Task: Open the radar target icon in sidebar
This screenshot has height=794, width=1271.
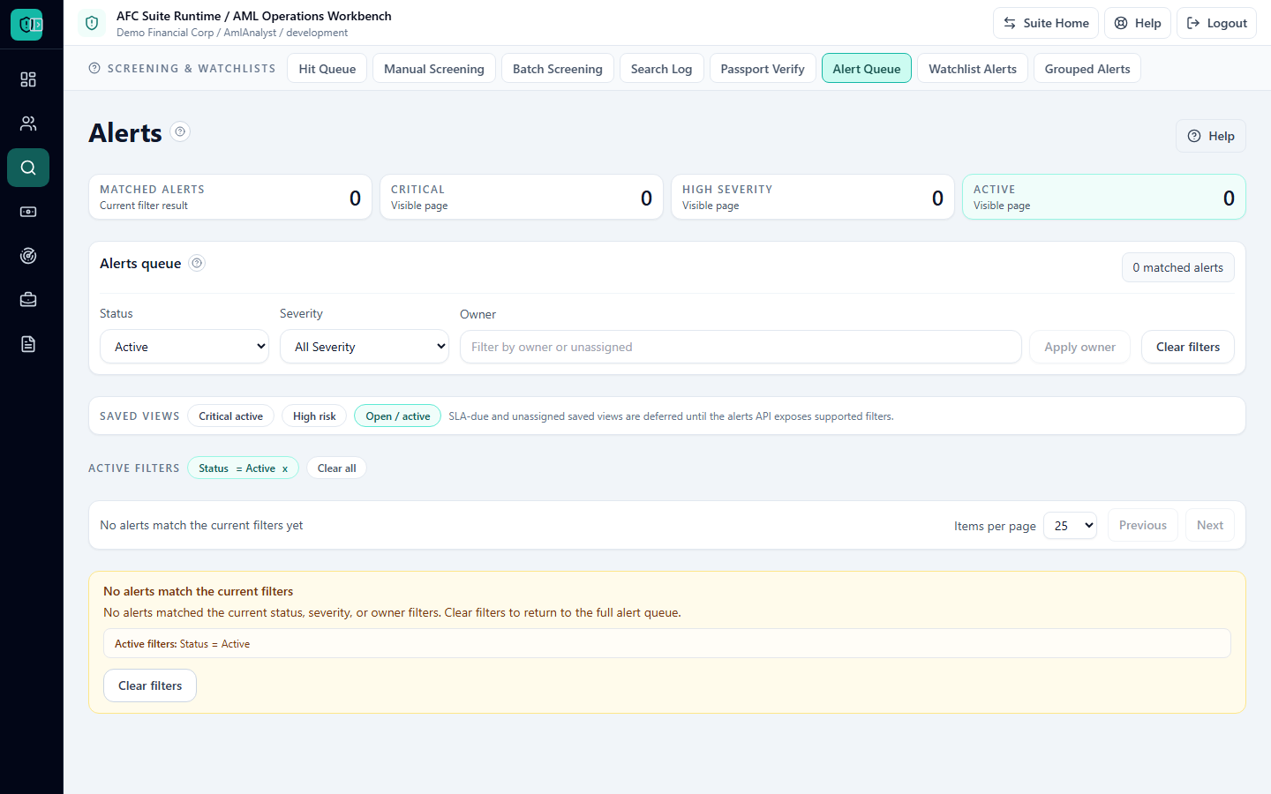Action: pos(28,256)
